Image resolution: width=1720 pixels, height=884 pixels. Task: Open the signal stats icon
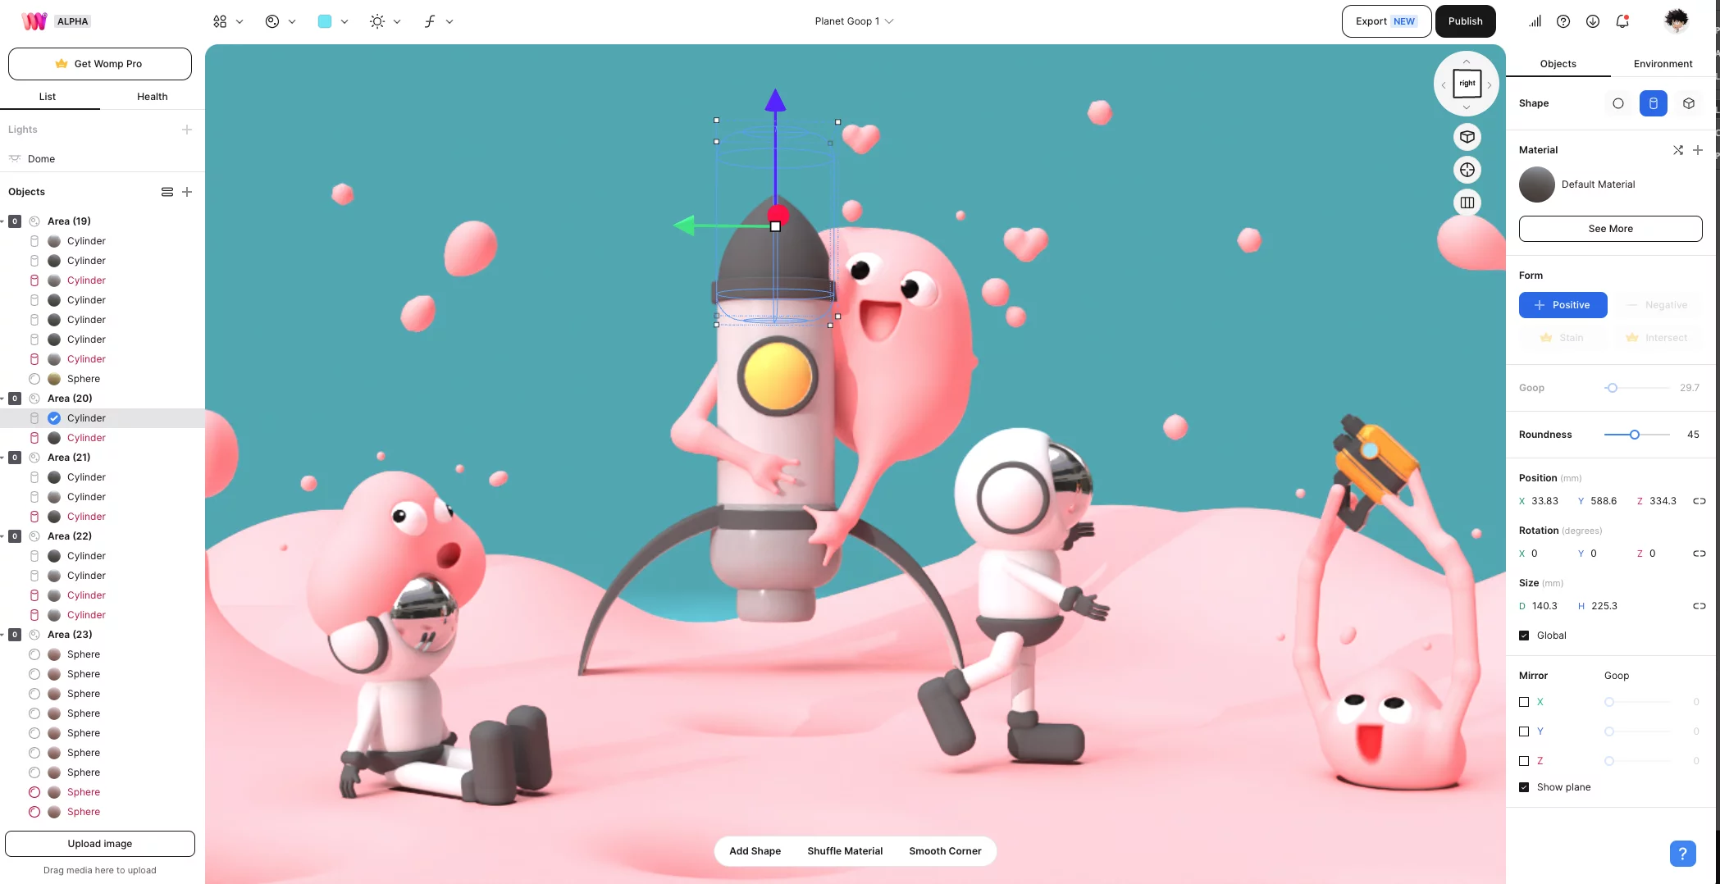(1535, 21)
